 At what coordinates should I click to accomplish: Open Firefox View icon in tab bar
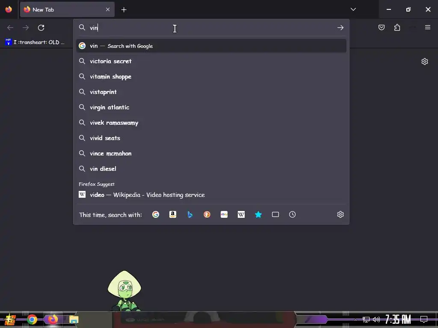coord(9,9)
